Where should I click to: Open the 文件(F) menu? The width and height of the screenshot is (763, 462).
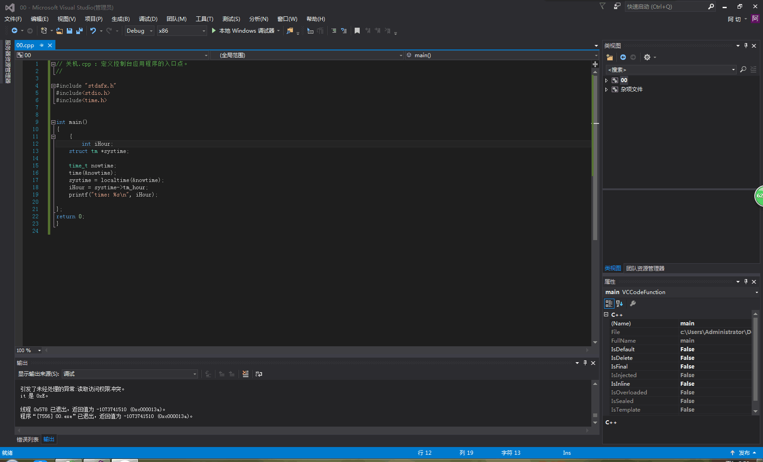[13, 19]
